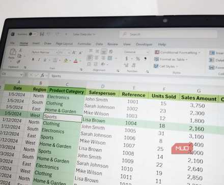Click the Align Right icon
This screenshot has height=185, width=224.
[x=103, y=58]
